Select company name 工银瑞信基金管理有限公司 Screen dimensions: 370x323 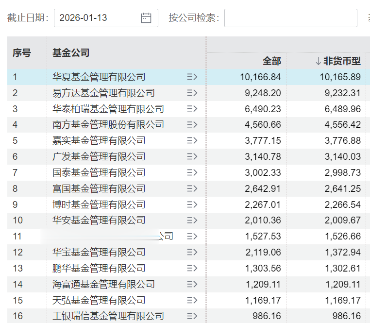click(108, 316)
